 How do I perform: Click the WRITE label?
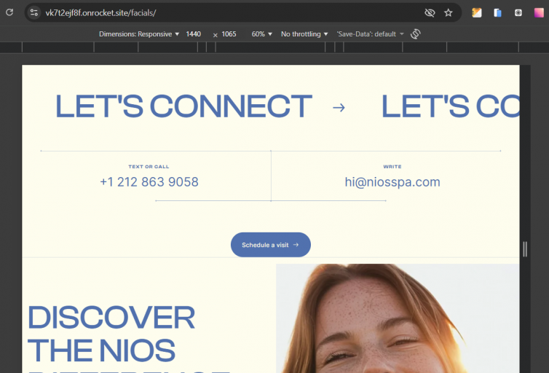392,167
